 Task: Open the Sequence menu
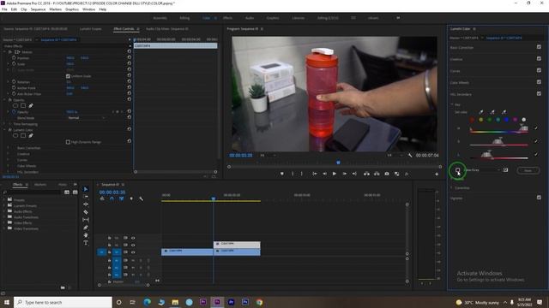[38, 9]
